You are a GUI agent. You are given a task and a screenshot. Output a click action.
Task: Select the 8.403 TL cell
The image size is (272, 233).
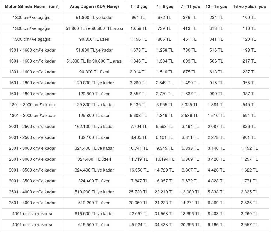point(216,214)
